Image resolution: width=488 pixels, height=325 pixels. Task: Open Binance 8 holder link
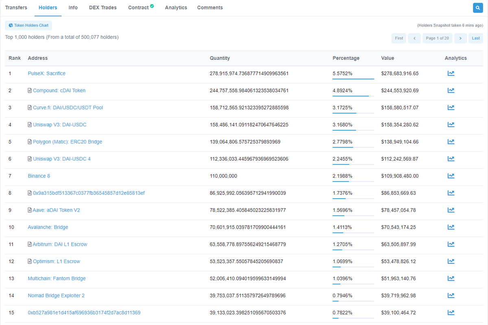[39, 176]
